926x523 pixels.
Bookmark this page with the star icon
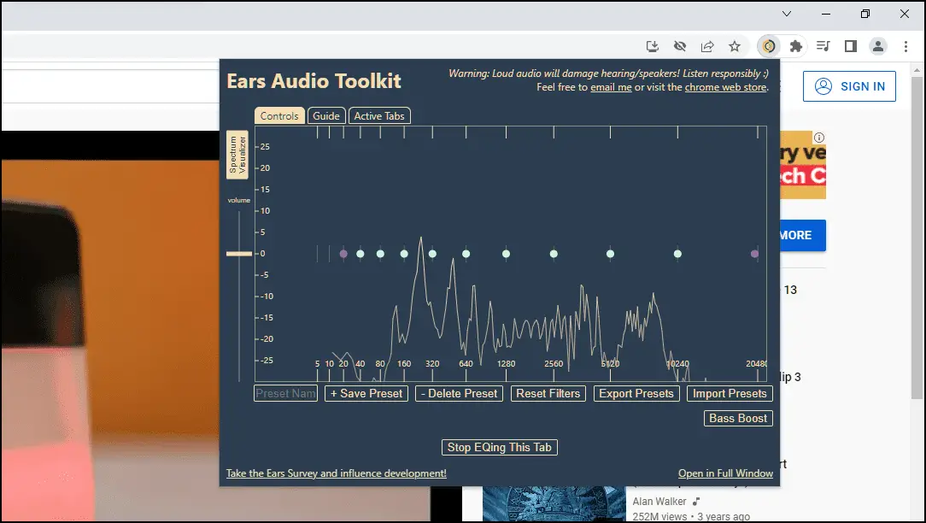point(735,46)
